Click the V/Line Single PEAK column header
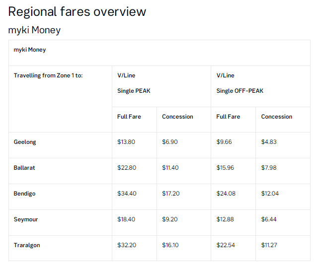 click(134, 83)
